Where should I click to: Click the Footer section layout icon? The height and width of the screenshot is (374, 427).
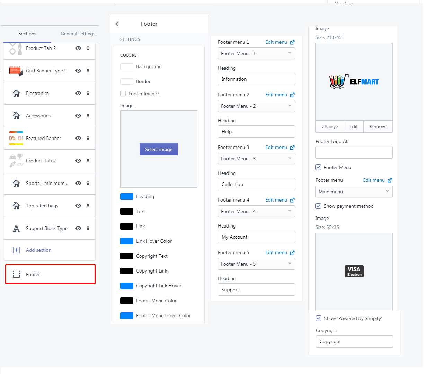click(x=16, y=274)
